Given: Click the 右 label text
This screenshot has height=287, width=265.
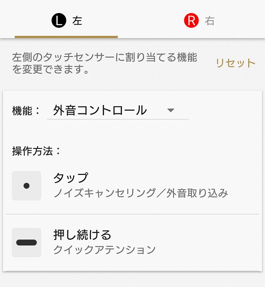Looking at the screenshot, I should [209, 21].
